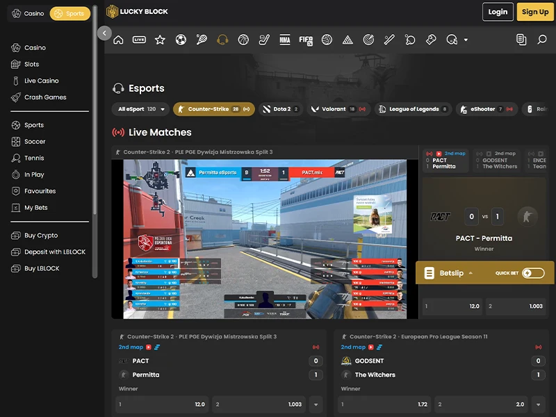Select the basketball sport icon
This screenshot has height=417, width=556.
coord(243,40)
